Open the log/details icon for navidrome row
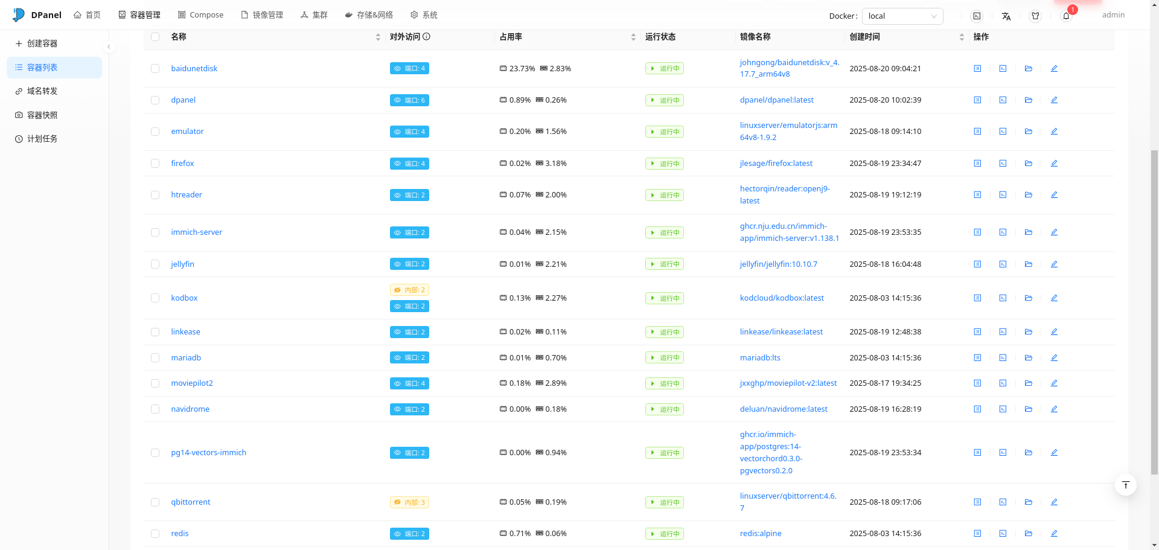Image resolution: width=1159 pixels, height=550 pixels. 977,409
